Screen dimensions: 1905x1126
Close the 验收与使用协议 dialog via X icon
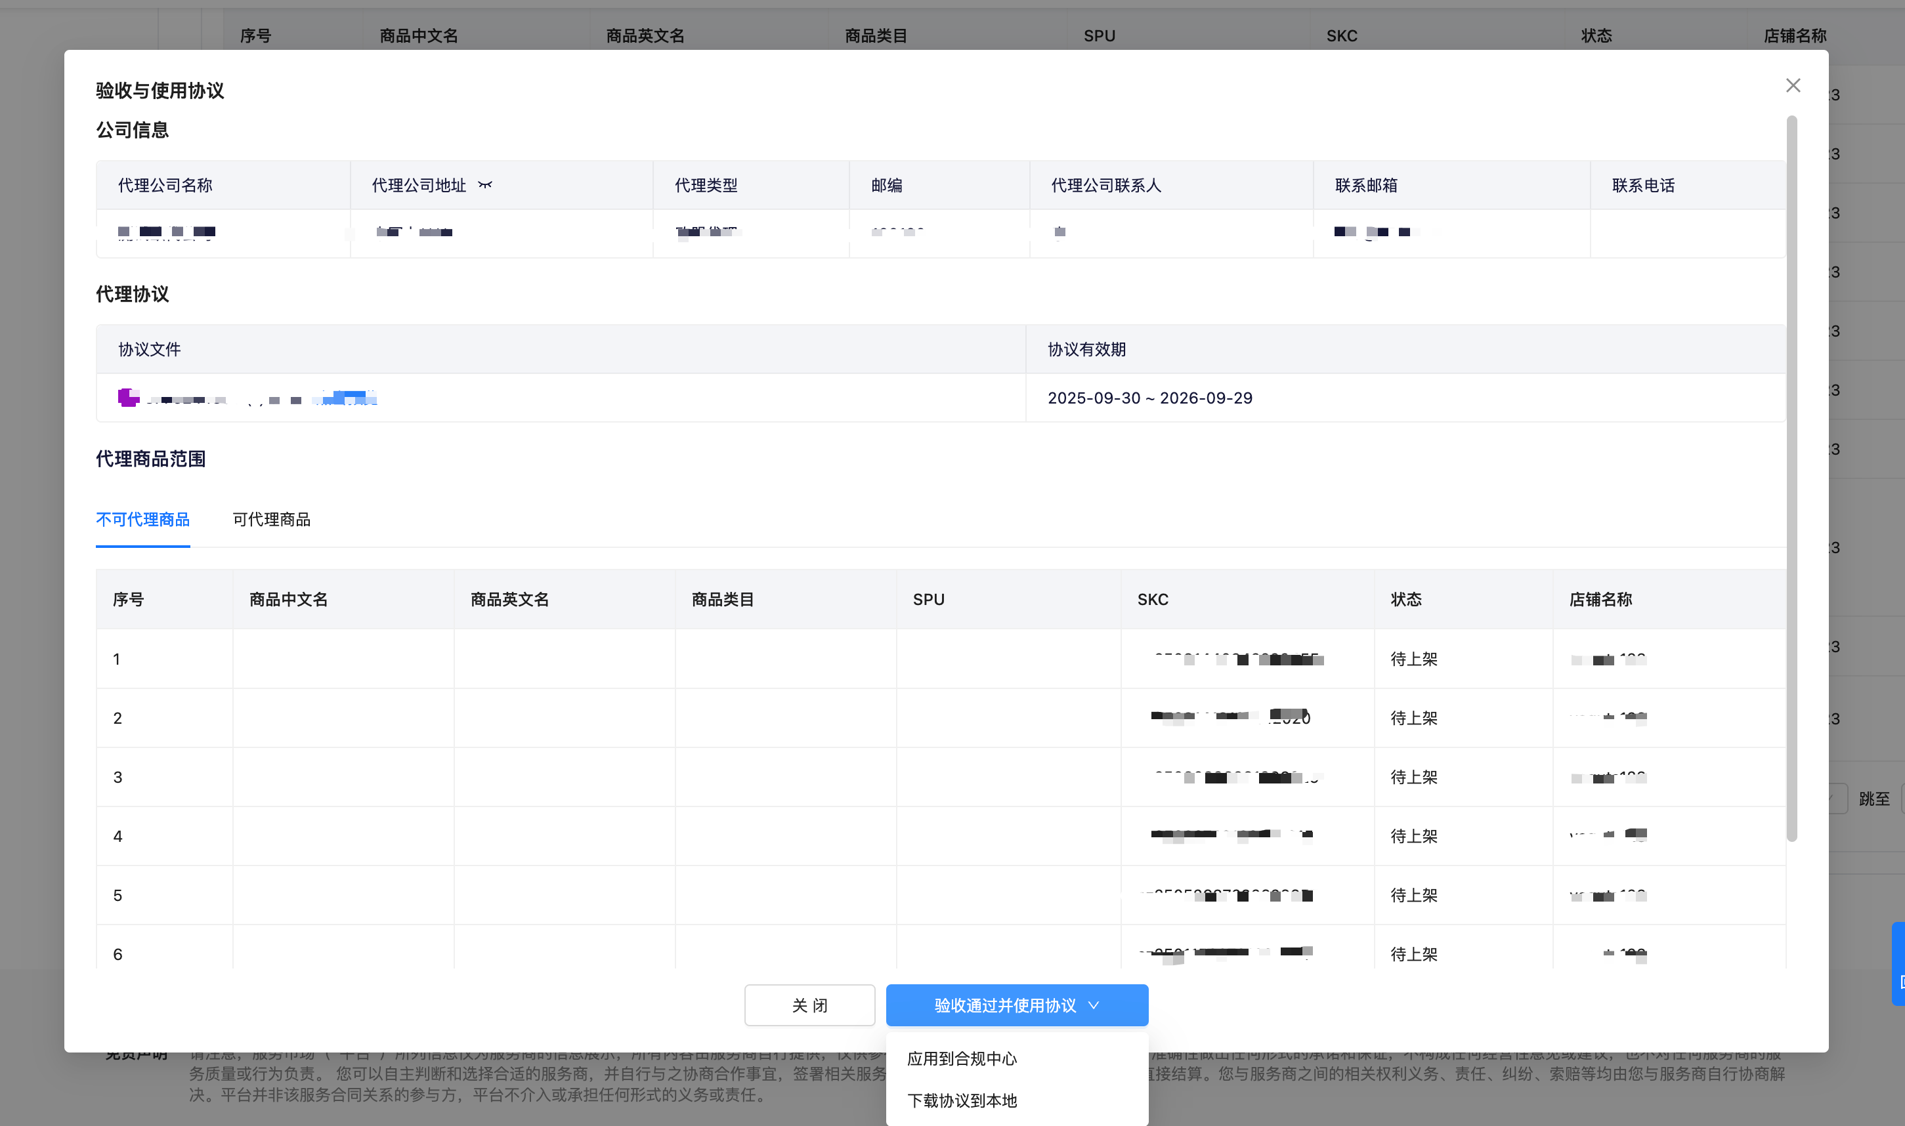click(x=1793, y=86)
